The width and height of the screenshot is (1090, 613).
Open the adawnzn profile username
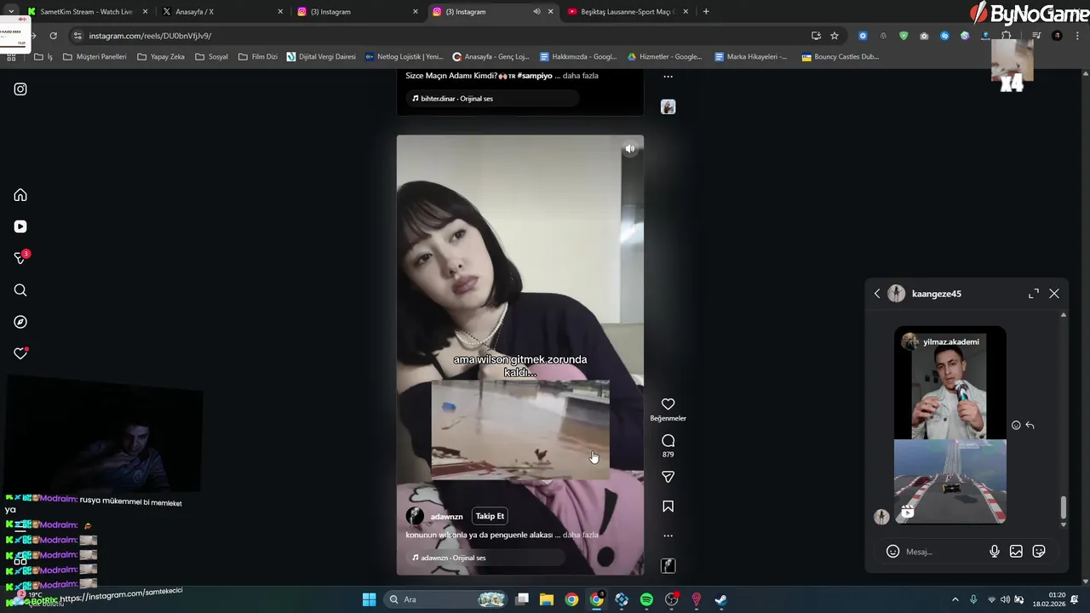coord(446,517)
